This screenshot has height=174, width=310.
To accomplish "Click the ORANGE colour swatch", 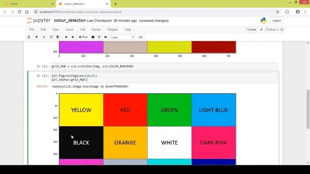I will coord(125,143).
